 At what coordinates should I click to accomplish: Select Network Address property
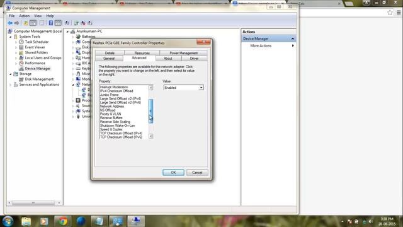click(112, 107)
